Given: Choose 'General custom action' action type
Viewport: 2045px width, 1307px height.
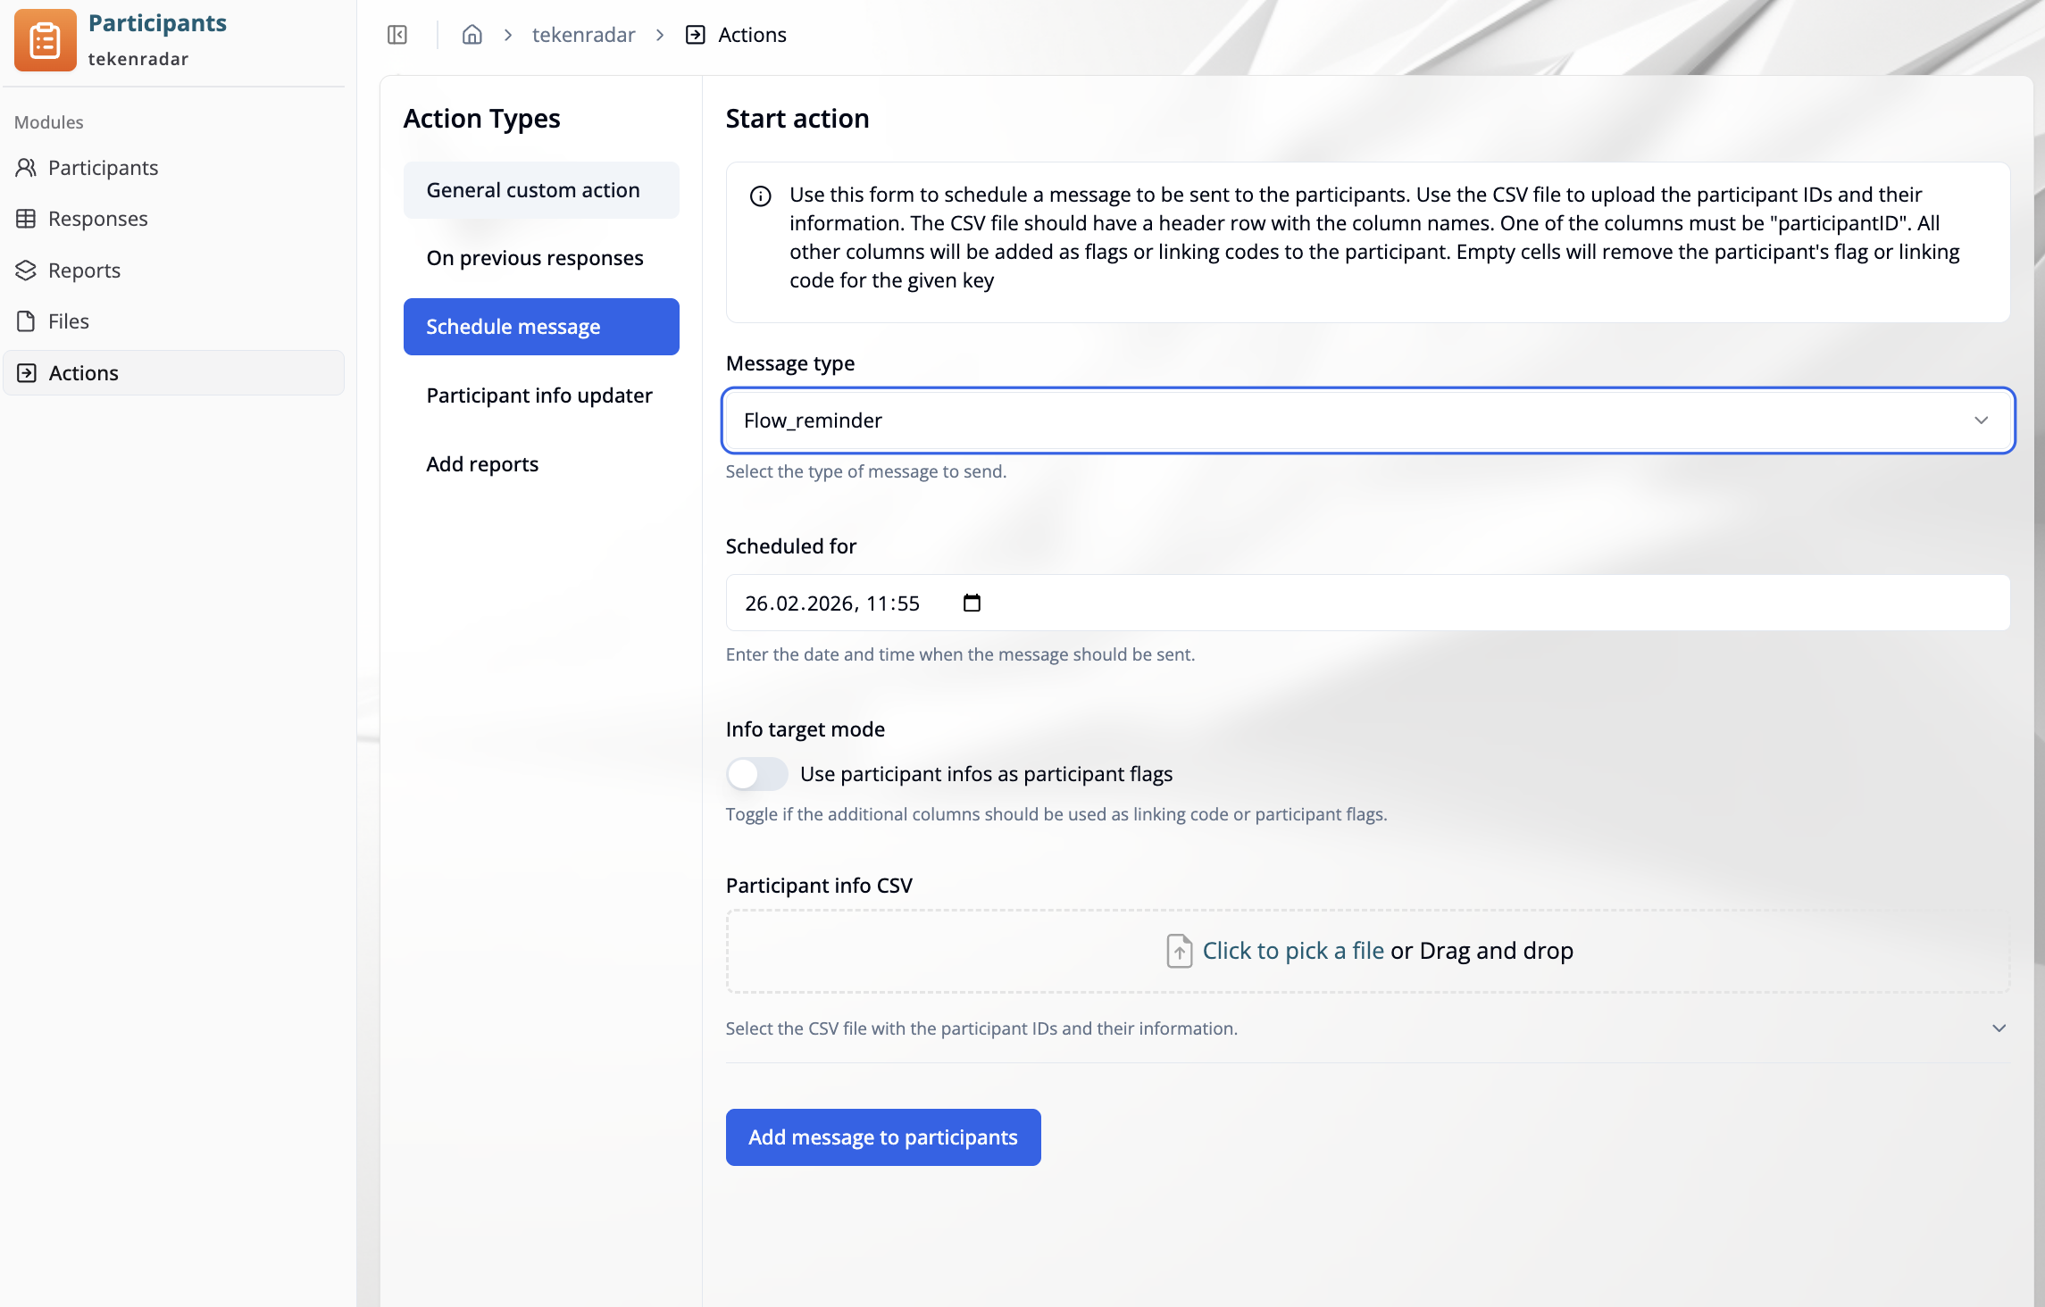Looking at the screenshot, I should pyautogui.click(x=533, y=190).
